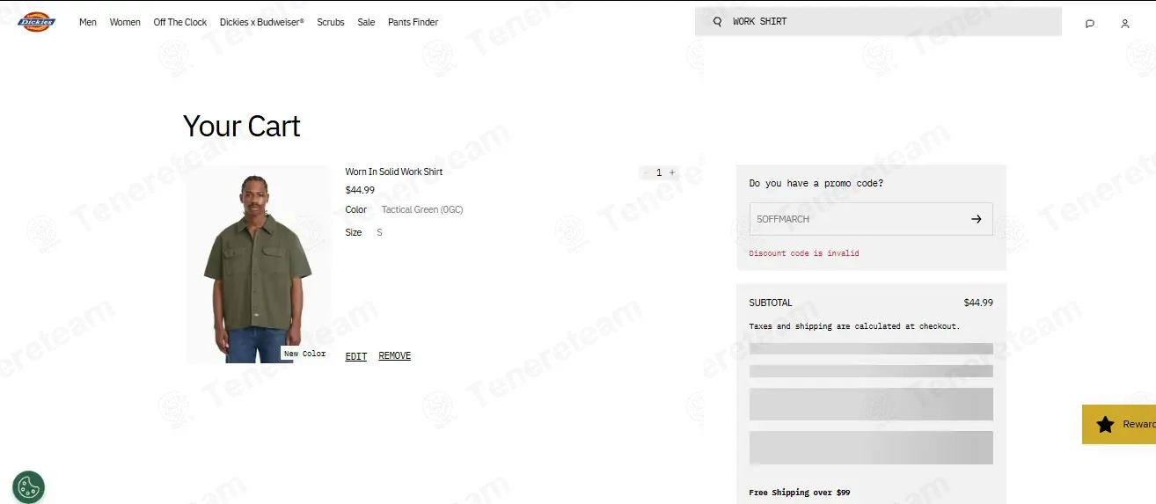Click Do you have a promo code label
1156x504 pixels.
[816, 184]
